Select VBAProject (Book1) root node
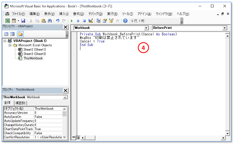This screenshot has width=234, height=144. pyautogui.click(x=30, y=41)
